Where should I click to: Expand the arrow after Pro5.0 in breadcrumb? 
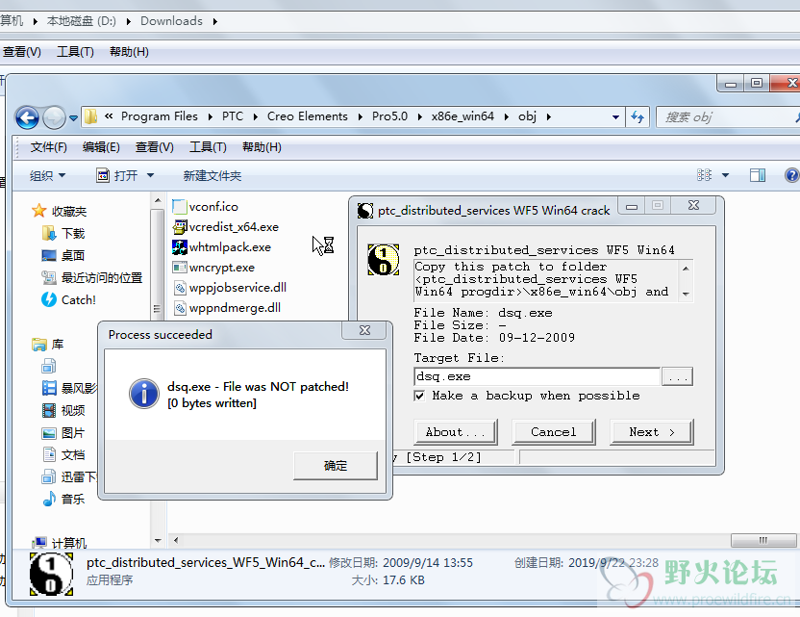[x=420, y=117]
